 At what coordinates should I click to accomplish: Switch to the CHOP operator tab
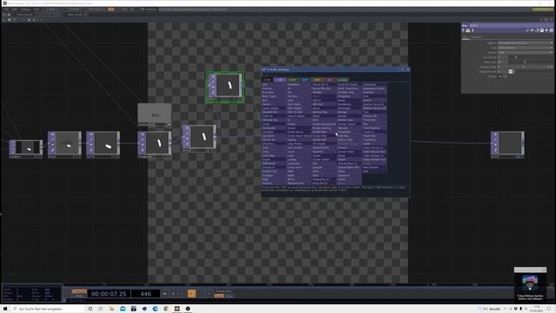click(x=292, y=80)
